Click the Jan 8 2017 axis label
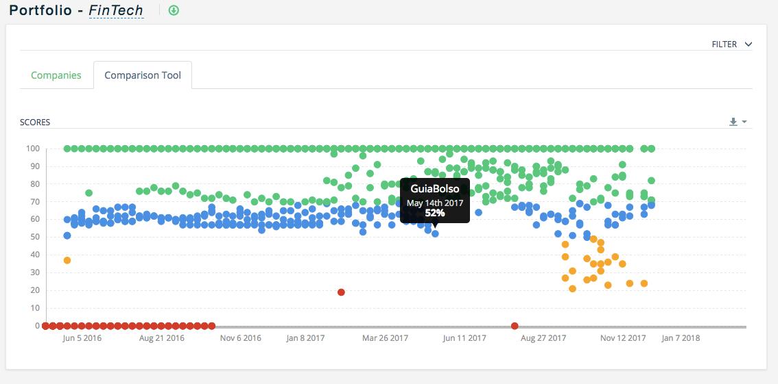The image size is (778, 384). click(305, 338)
